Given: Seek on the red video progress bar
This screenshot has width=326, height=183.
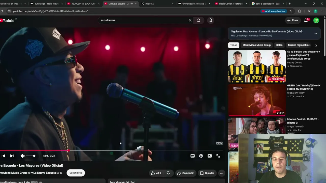Looking at the screenshot, I should (112, 150).
